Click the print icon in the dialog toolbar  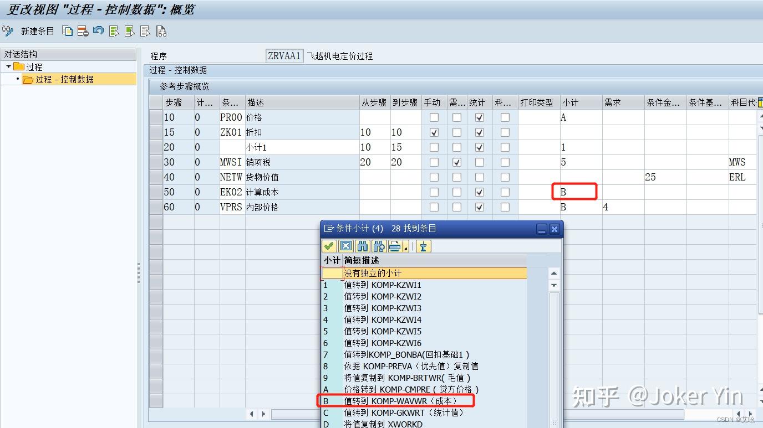(395, 246)
